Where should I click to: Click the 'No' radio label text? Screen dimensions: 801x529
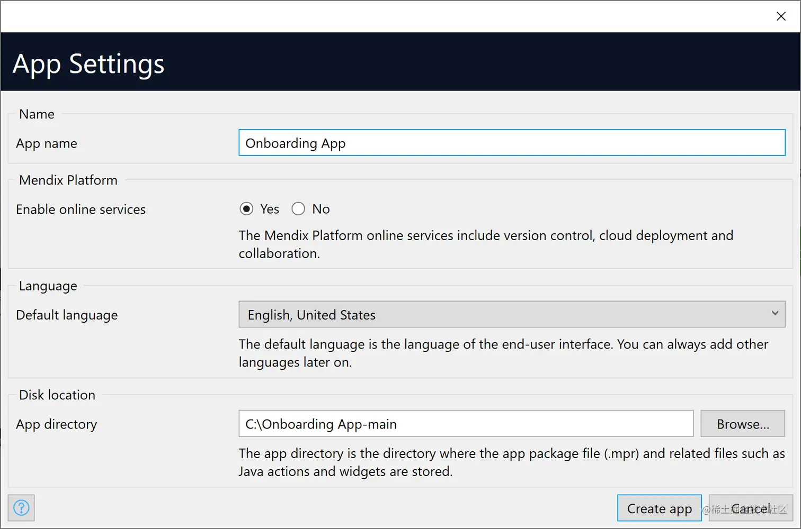(x=321, y=209)
